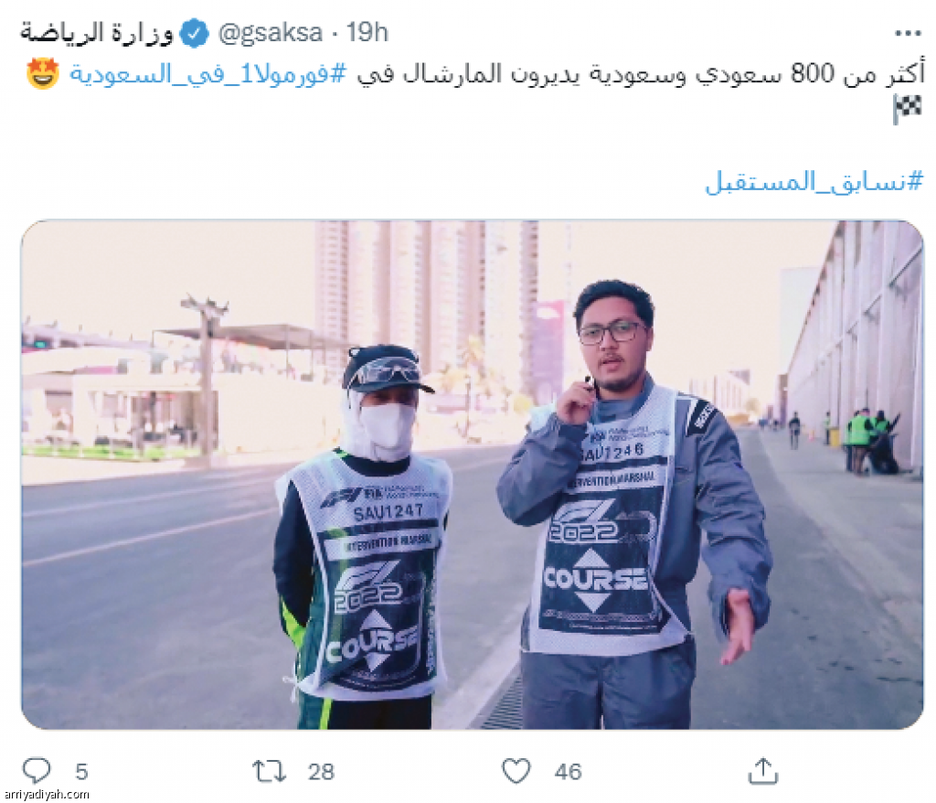Play the marshals video thumbnail
The height and width of the screenshot is (803, 936).
pos(473,475)
